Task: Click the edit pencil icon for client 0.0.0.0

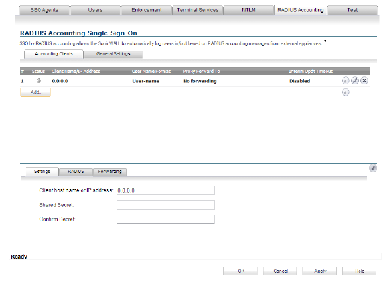Action: [x=355, y=81]
